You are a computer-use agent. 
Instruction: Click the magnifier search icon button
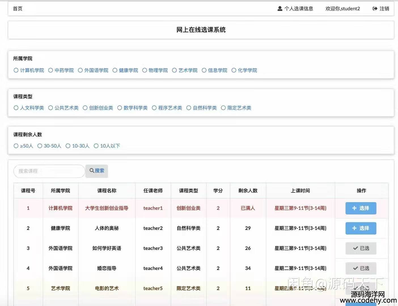96,171
